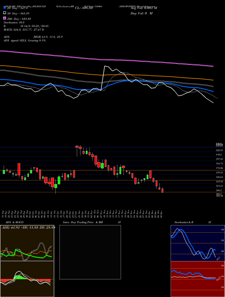Click the 572.06 price axis label
This screenshot has width=225, height=297.
[220, 168]
